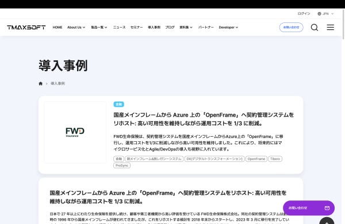Open the hamburger menu icon

click(330, 27)
